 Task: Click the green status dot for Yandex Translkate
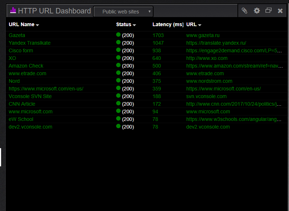click(x=118, y=42)
